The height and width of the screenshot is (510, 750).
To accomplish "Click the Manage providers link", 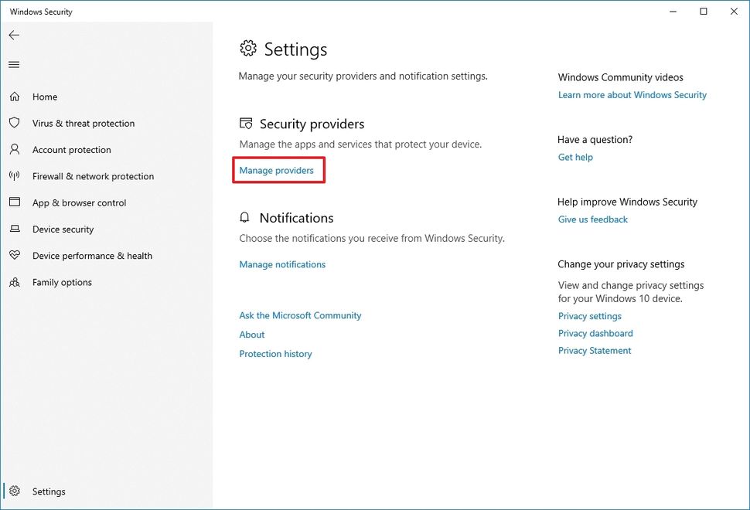I will coord(278,170).
